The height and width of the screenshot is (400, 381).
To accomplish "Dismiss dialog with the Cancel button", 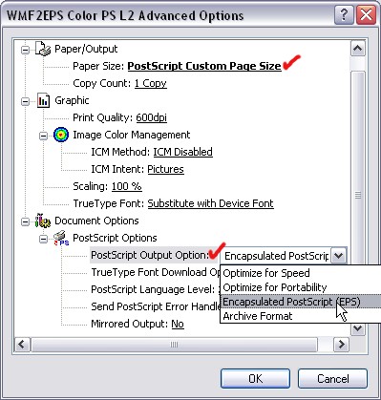I will click(x=332, y=379).
